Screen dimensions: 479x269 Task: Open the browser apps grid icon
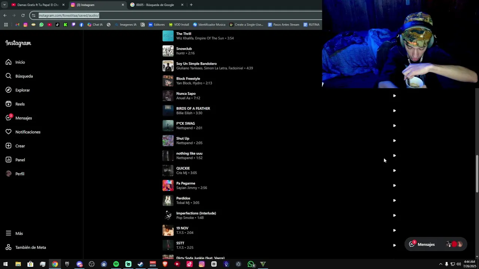click(6, 25)
